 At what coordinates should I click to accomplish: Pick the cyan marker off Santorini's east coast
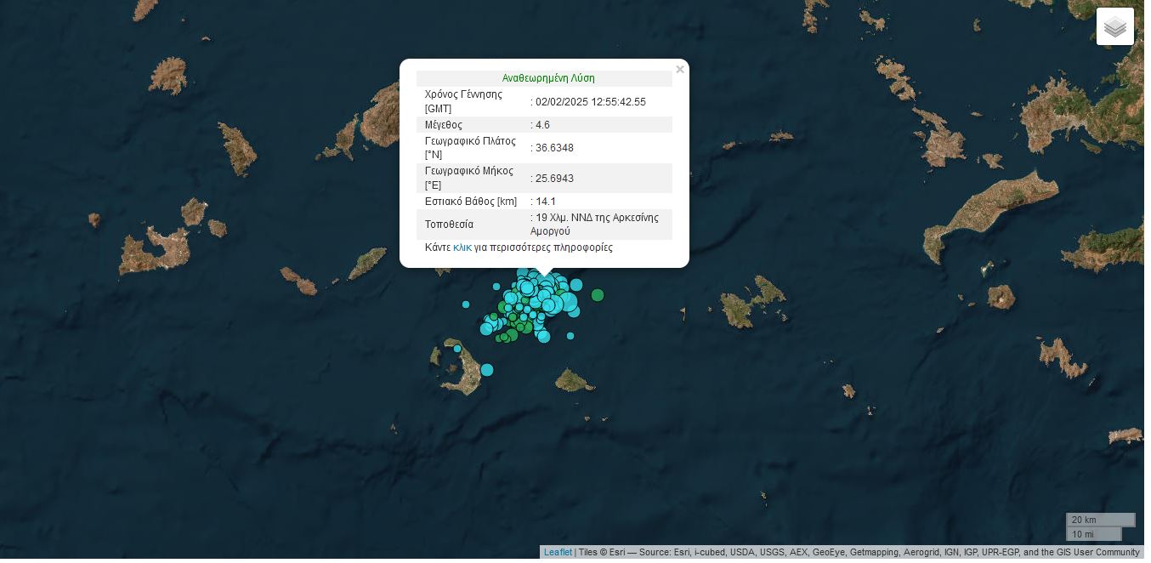487,369
